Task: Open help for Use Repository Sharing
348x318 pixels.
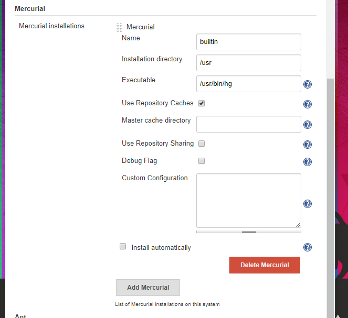Action: [308, 145]
